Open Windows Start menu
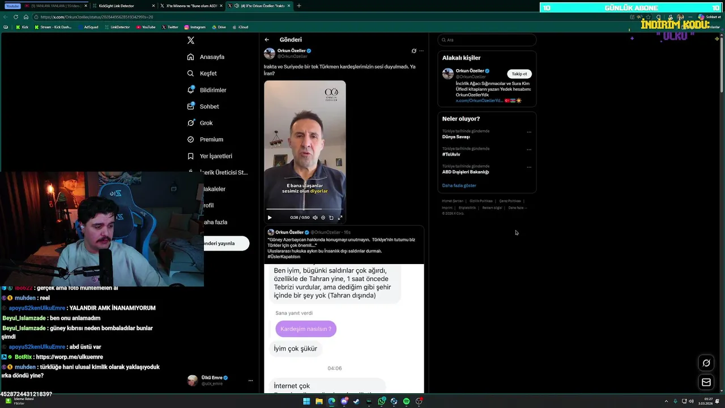The width and height of the screenshot is (725, 408). tap(306, 401)
